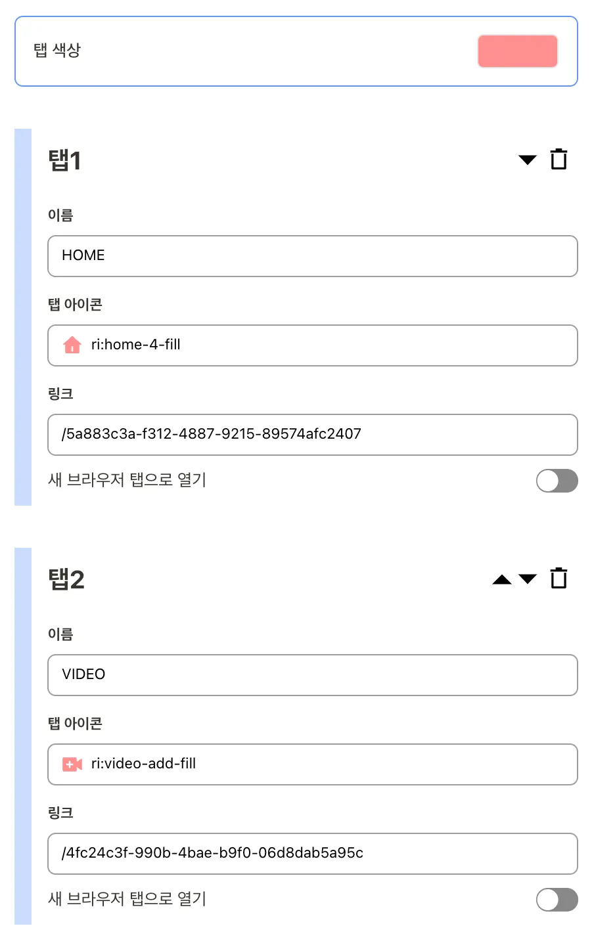Focus the VIDEO name field

[312, 674]
